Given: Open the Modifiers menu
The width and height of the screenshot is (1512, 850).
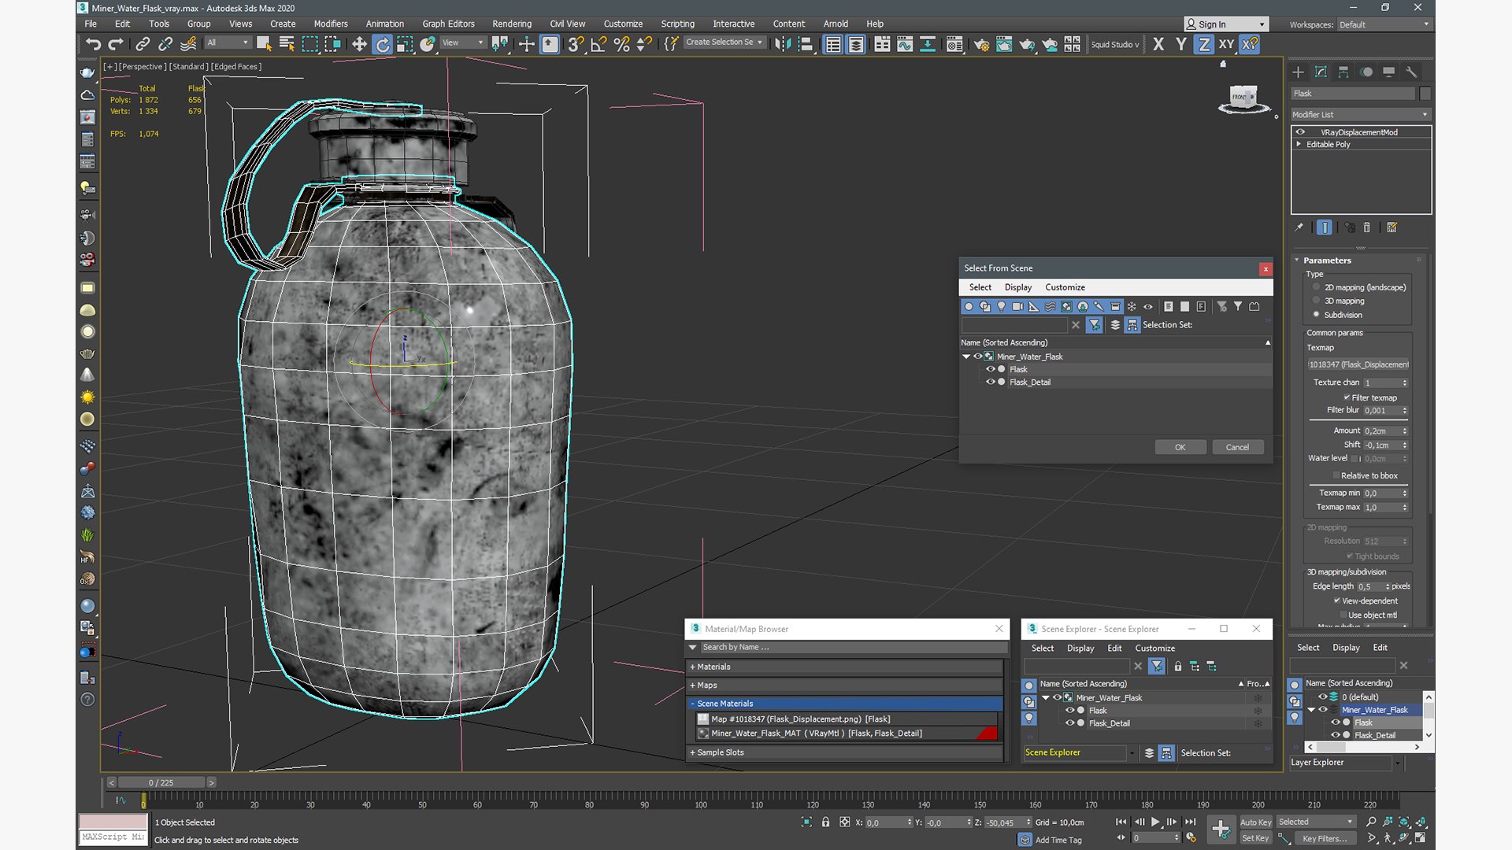Looking at the screenshot, I should pos(330,24).
